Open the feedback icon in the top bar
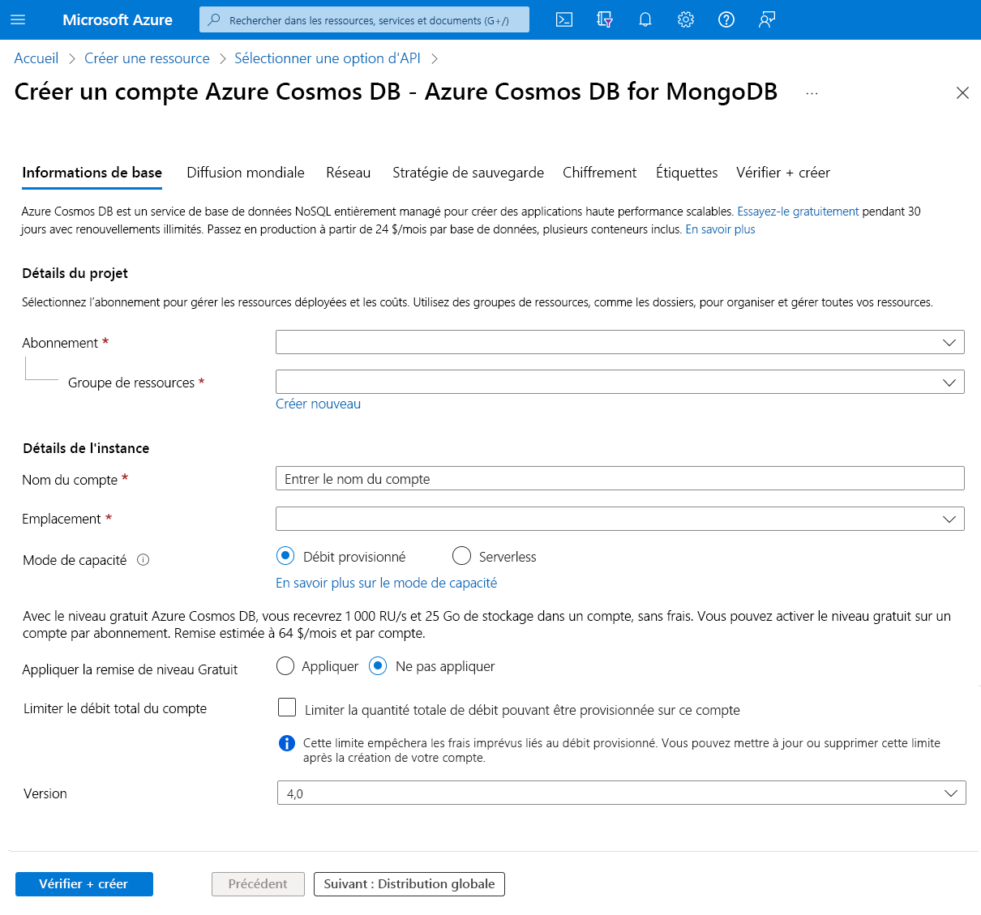The image size is (981, 915). point(767,19)
